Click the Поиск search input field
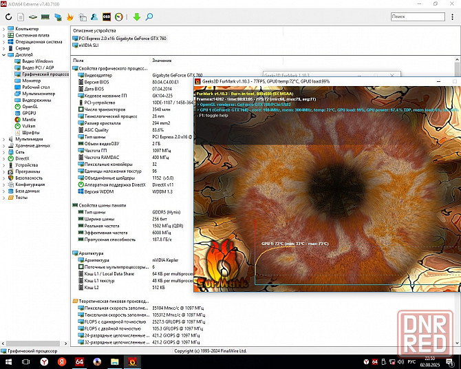Image resolution: width=461 pixels, height=369 pixels. coord(418,17)
